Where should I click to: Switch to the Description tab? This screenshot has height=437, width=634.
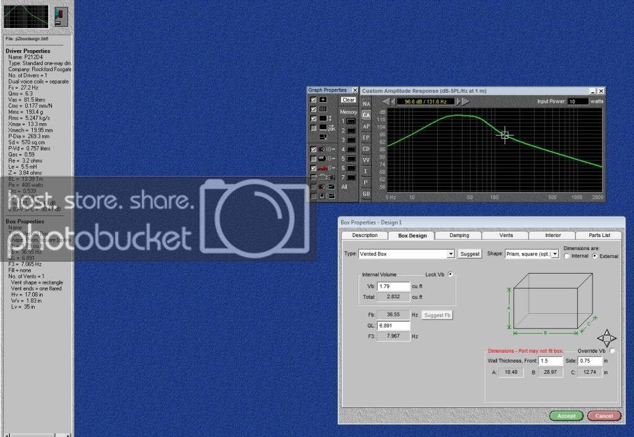point(365,235)
